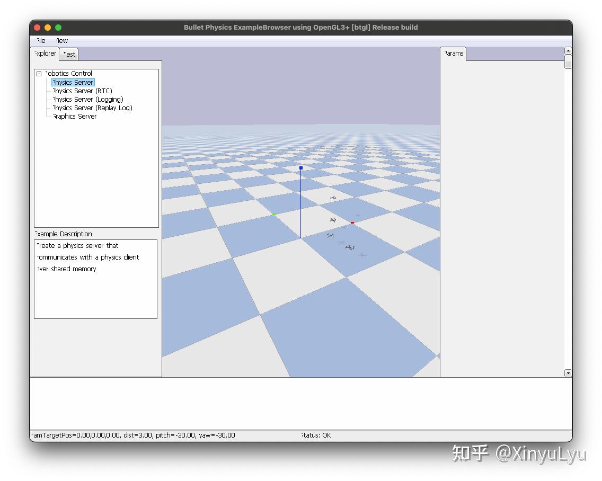The image size is (602, 481).
Task: Select Physics Server (Replay Log) example
Action: click(x=91, y=108)
